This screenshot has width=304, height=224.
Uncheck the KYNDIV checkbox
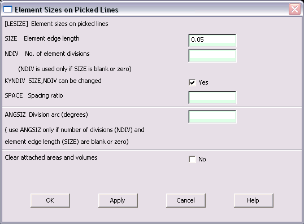192,83
